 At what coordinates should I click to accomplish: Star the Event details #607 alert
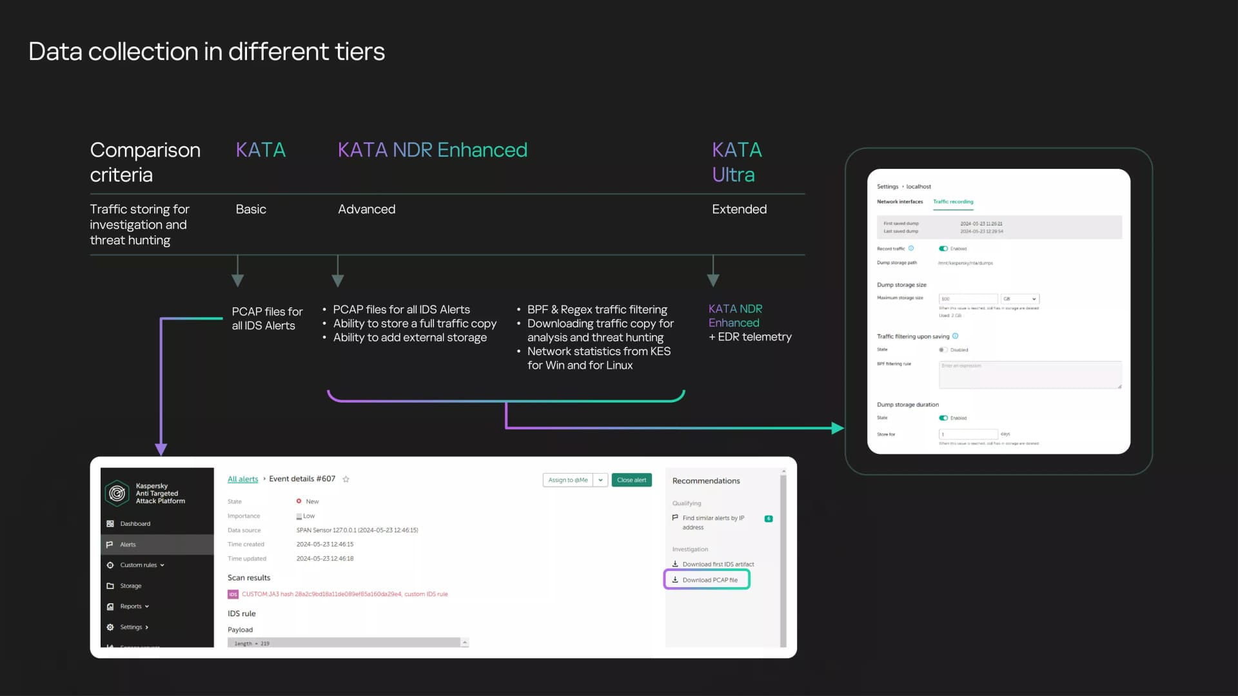(346, 479)
